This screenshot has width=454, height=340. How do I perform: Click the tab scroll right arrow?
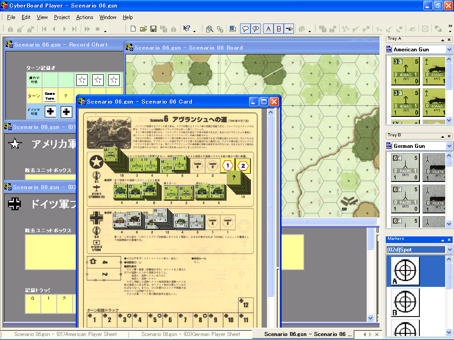(x=370, y=335)
